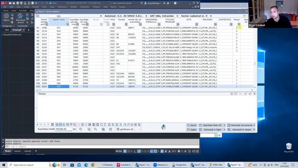The height and width of the screenshot is (168, 298).
Task: Open the Salvează documente dropdown
Action: pos(254,126)
